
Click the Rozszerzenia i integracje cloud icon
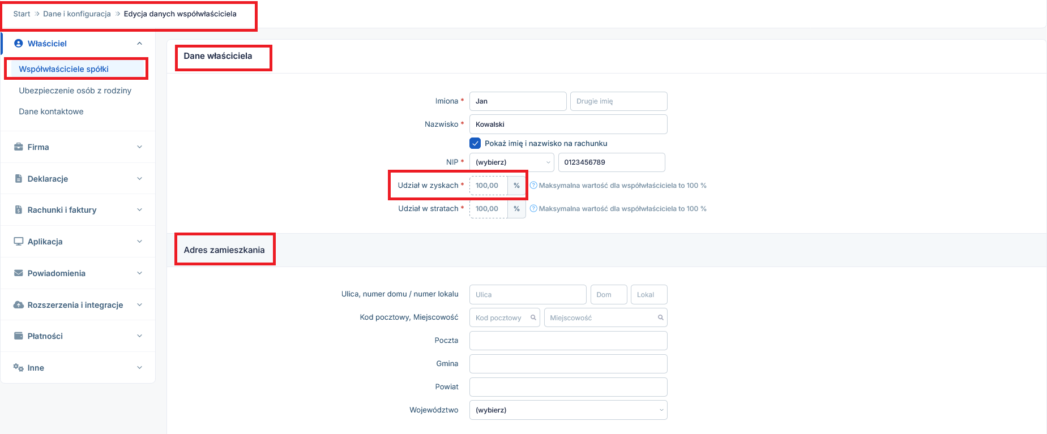(19, 305)
